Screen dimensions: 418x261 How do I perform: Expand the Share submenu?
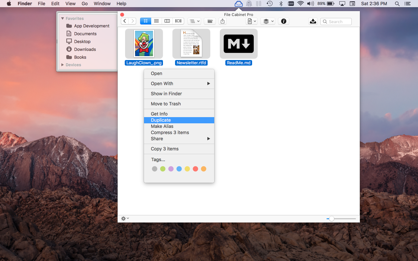(179, 139)
